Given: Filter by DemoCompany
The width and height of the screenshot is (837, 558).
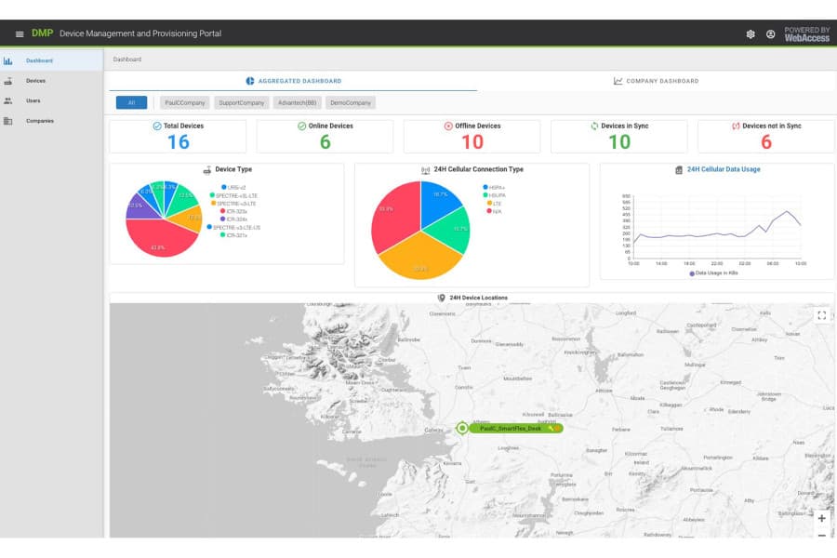Looking at the screenshot, I should pyautogui.click(x=351, y=103).
